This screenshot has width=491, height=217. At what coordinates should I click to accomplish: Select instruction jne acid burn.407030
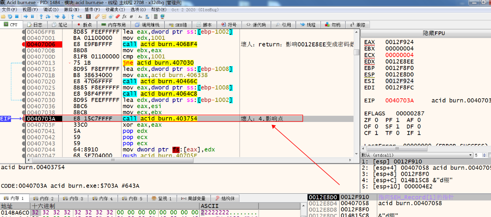(x=158, y=63)
